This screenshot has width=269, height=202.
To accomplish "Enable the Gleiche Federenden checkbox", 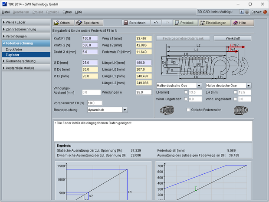I will (188, 110).
